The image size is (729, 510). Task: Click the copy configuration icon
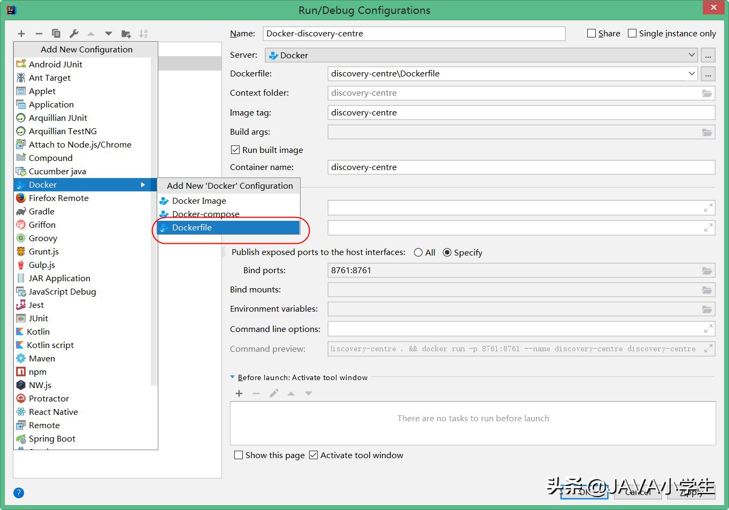coord(56,34)
